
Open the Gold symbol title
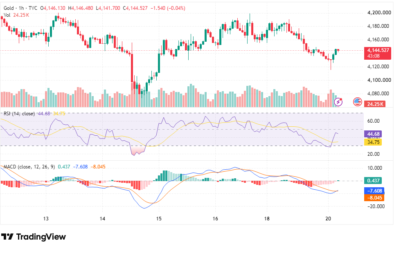coord(9,8)
